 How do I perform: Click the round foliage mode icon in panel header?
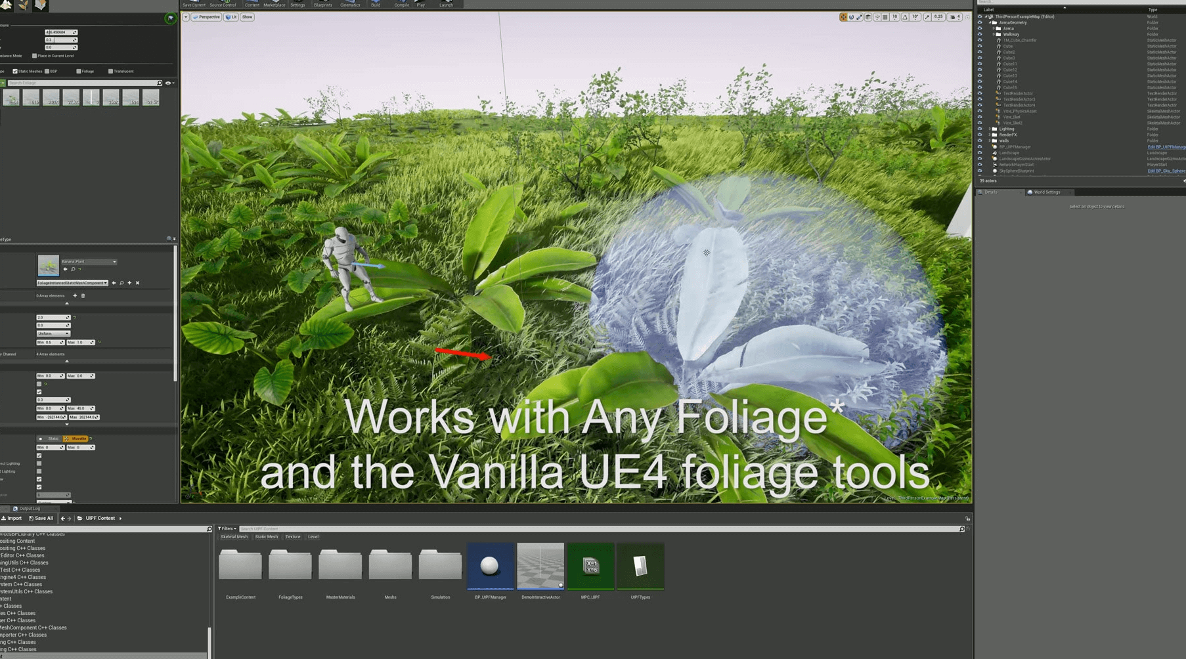170,18
